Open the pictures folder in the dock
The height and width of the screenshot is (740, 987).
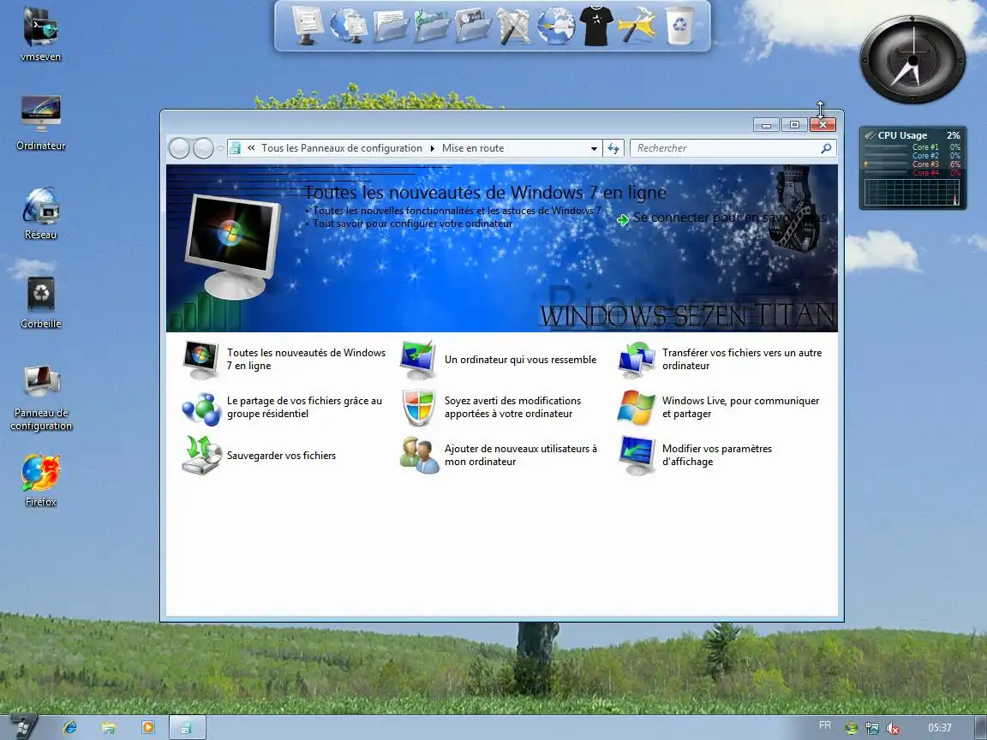point(473,26)
